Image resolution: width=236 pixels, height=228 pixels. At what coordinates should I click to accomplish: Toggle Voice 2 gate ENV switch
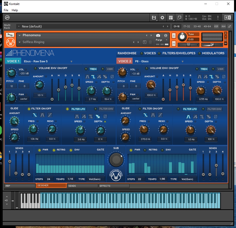tap(162, 150)
